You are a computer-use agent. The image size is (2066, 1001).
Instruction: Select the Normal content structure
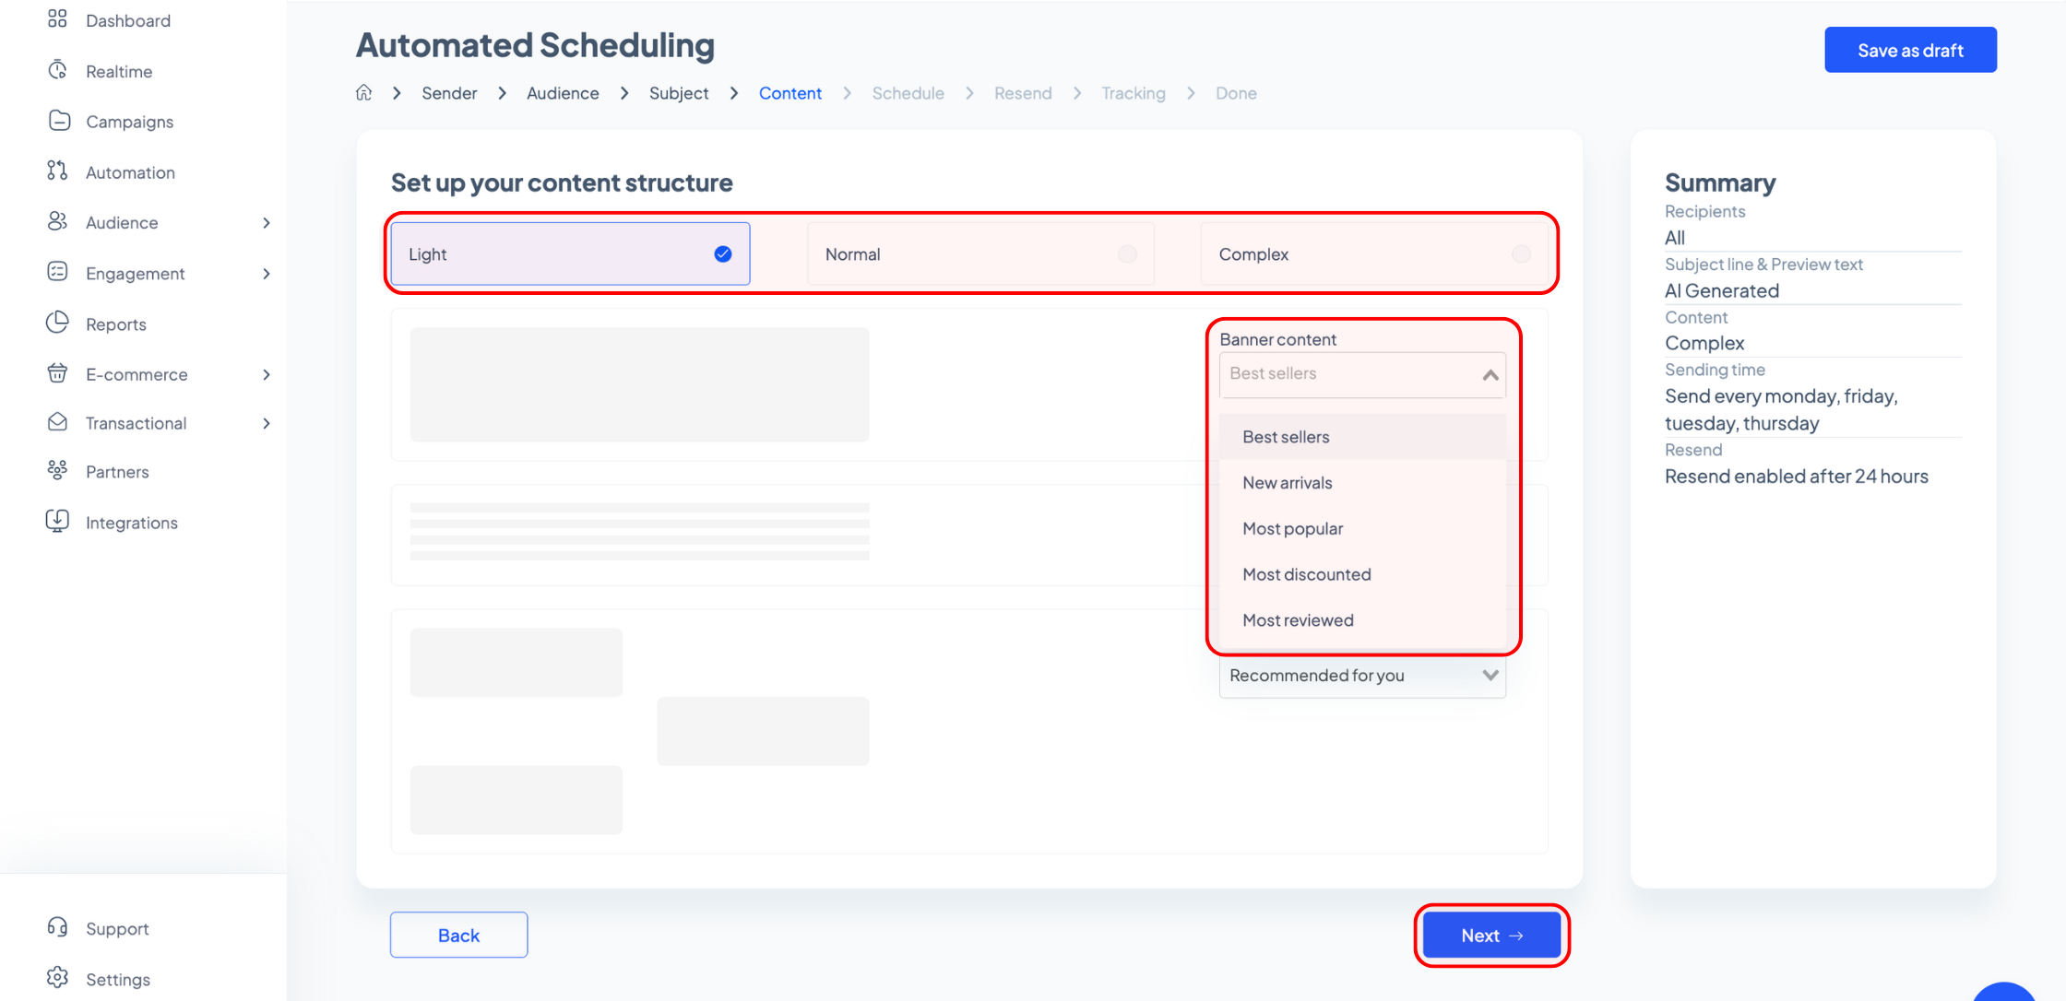click(980, 253)
